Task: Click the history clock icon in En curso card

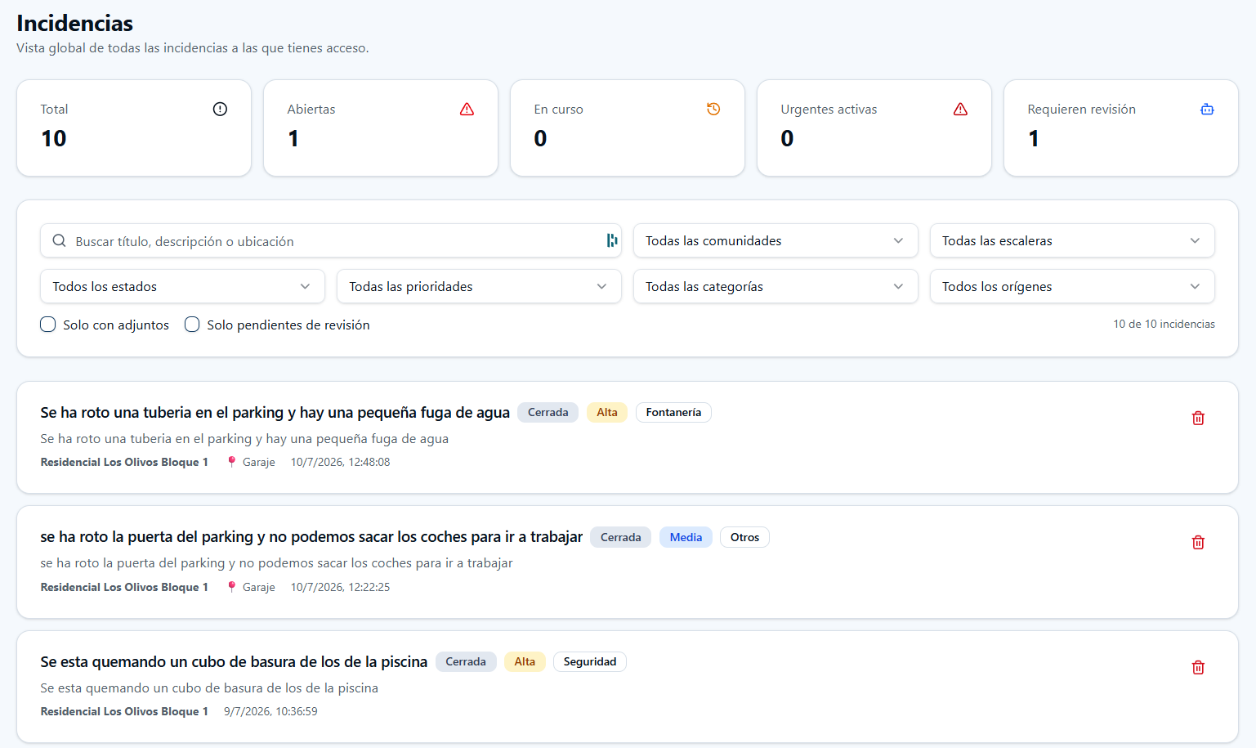Action: tap(713, 109)
